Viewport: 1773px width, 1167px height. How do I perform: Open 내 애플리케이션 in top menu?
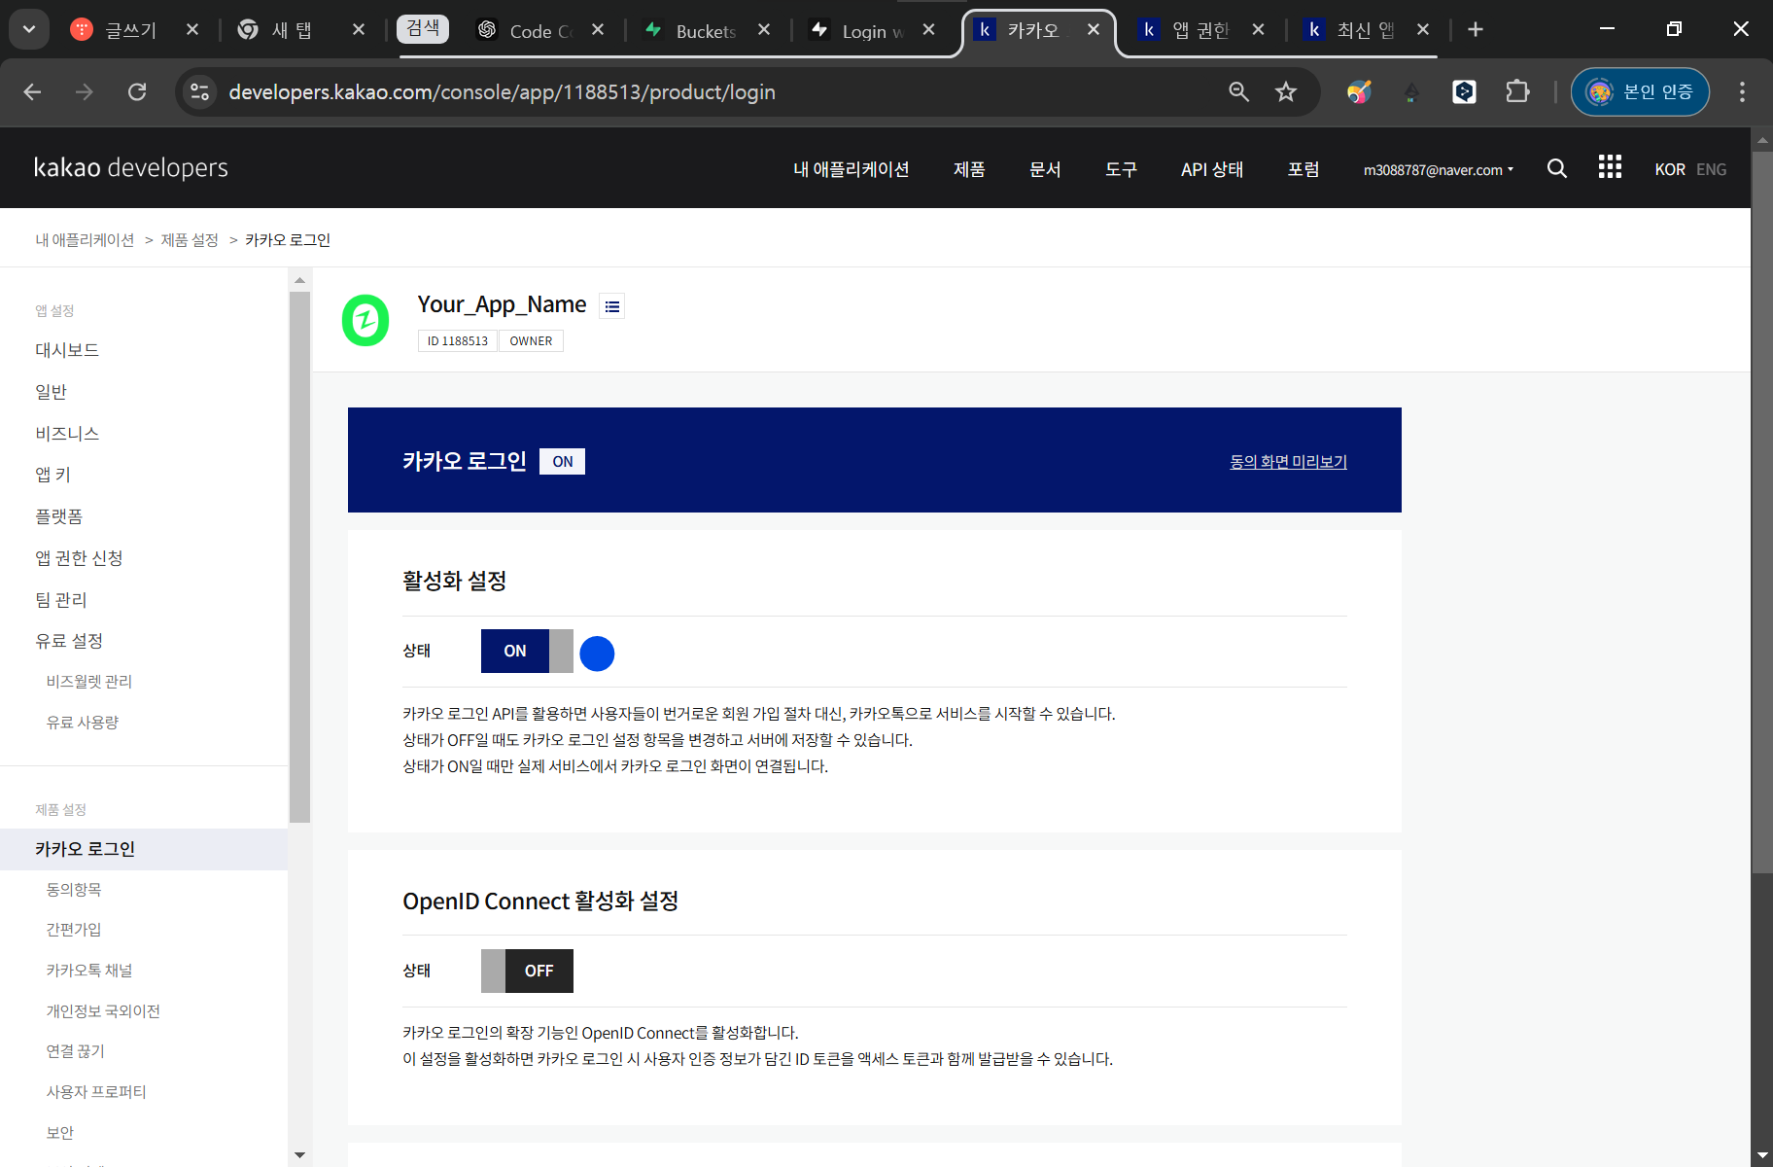[851, 169]
